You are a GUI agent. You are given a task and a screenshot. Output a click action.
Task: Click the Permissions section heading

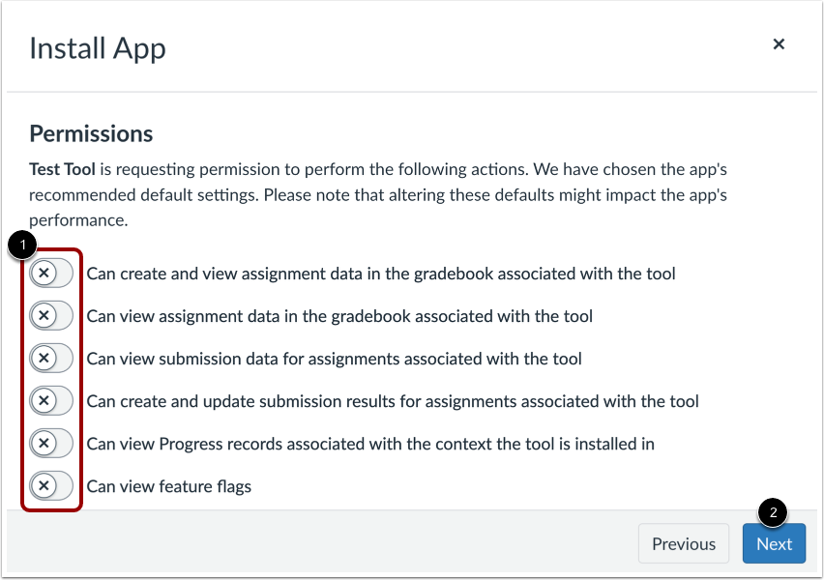[91, 133]
